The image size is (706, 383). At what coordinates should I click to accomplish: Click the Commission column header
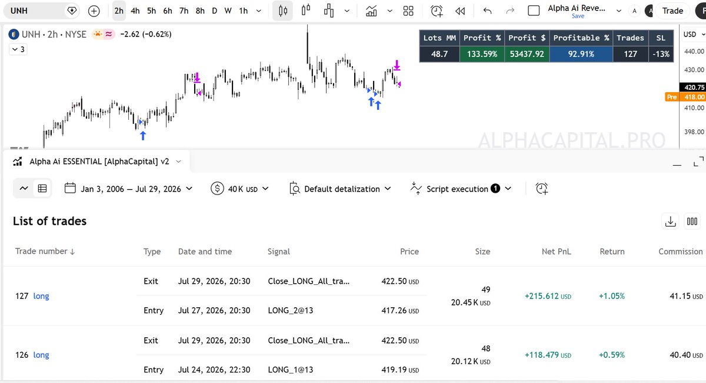tap(681, 251)
